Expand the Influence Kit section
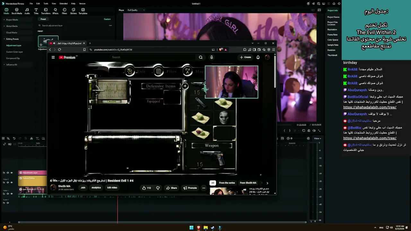Image resolution: width=411 pixels, height=231 pixels. 4,65
